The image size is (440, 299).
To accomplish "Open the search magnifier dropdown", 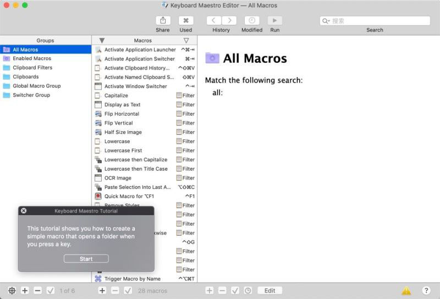I will [x=326, y=21].
